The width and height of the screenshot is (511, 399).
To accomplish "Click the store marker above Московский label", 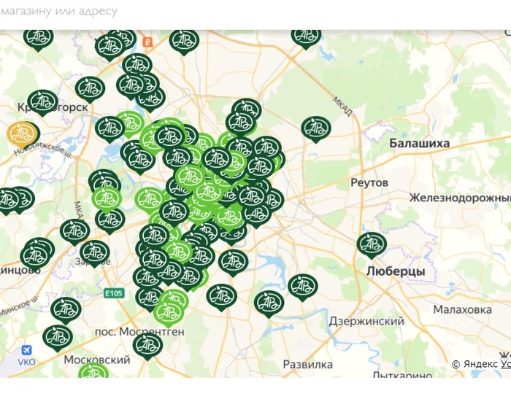I will [147, 346].
